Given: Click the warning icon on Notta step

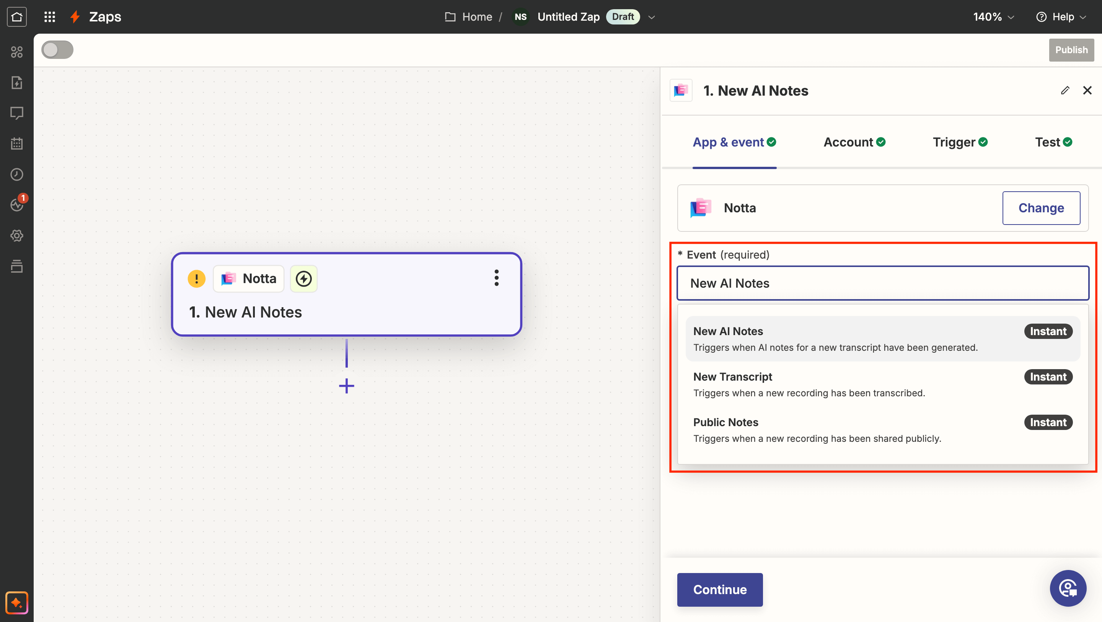Looking at the screenshot, I should click(196, 278).
